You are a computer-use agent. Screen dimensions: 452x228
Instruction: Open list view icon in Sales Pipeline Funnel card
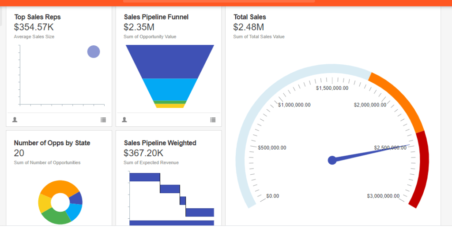(x=213, y=119)
